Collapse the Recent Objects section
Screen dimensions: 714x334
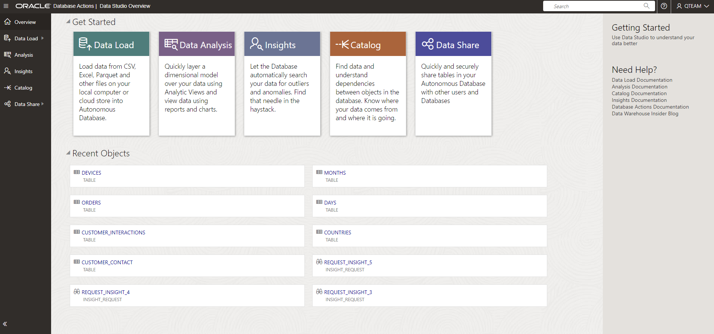[x=68, y=153]
